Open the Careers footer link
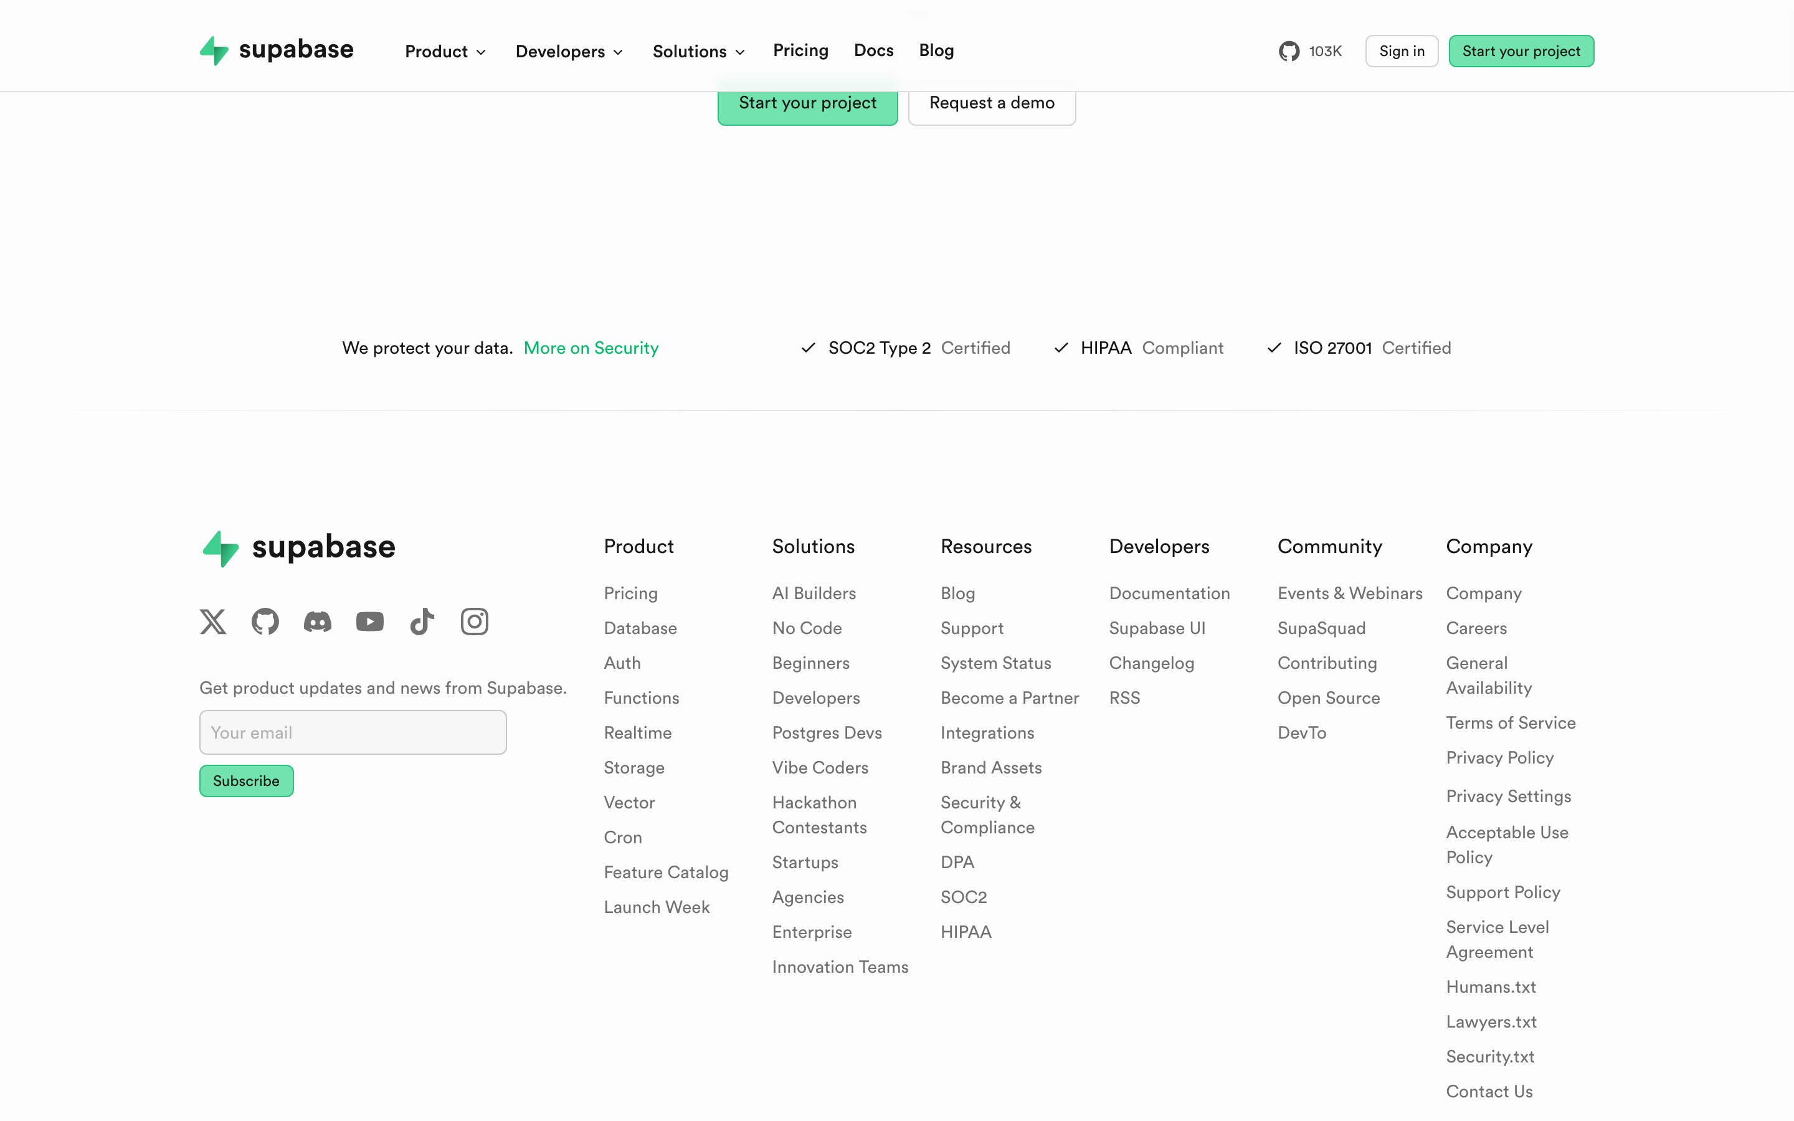The width and height of the screenshot is (1794, 1121). [1476, 628]
